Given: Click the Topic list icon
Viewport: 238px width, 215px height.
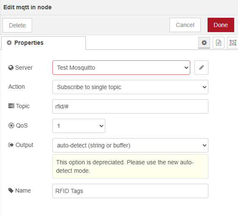Looking at the screenshot, I should tap(11, 106).
